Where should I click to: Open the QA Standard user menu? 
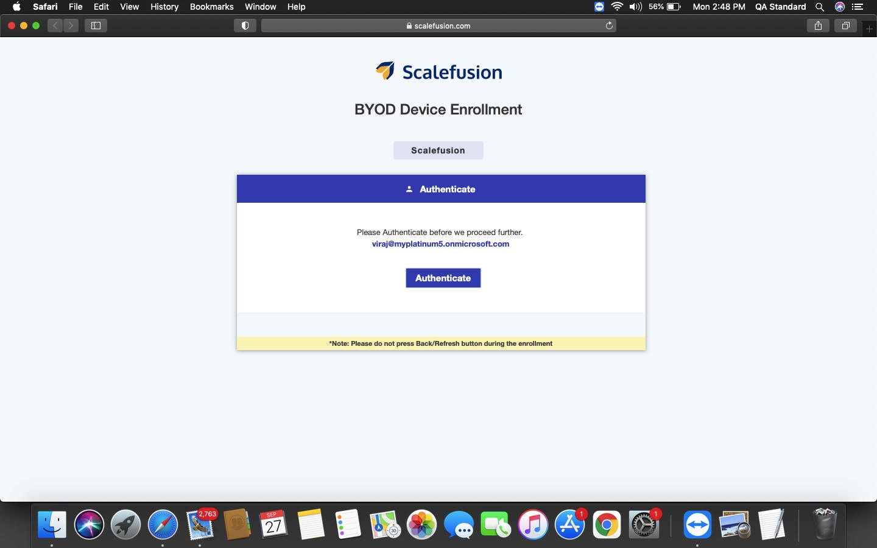pos(780,7)
